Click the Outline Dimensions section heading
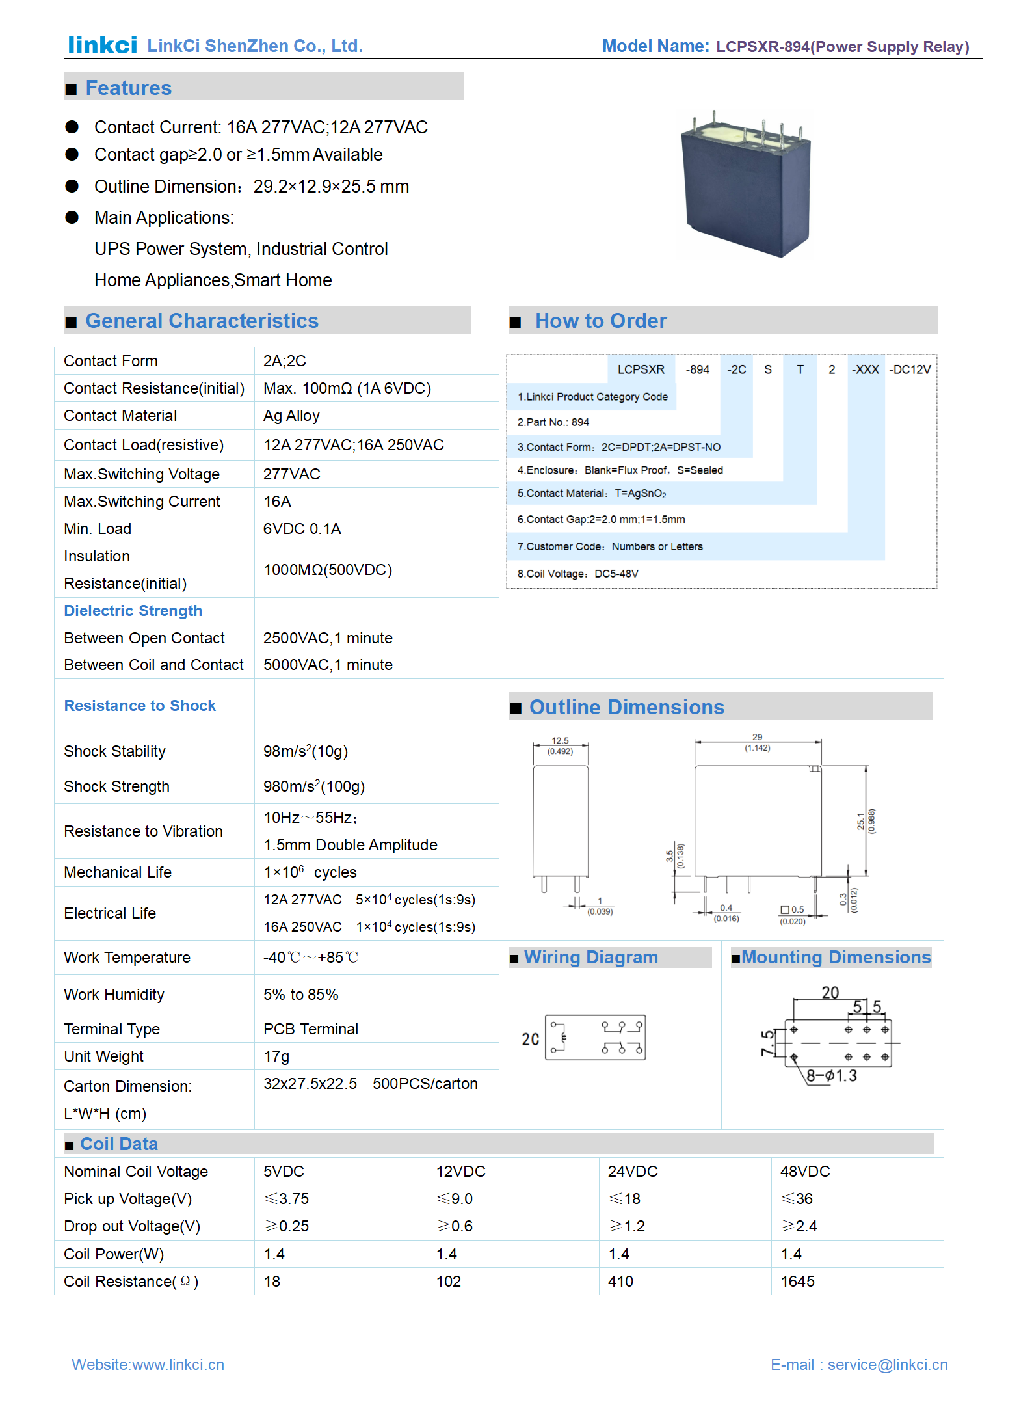This screenshot has height=1409, width=1032. point(626,707)
